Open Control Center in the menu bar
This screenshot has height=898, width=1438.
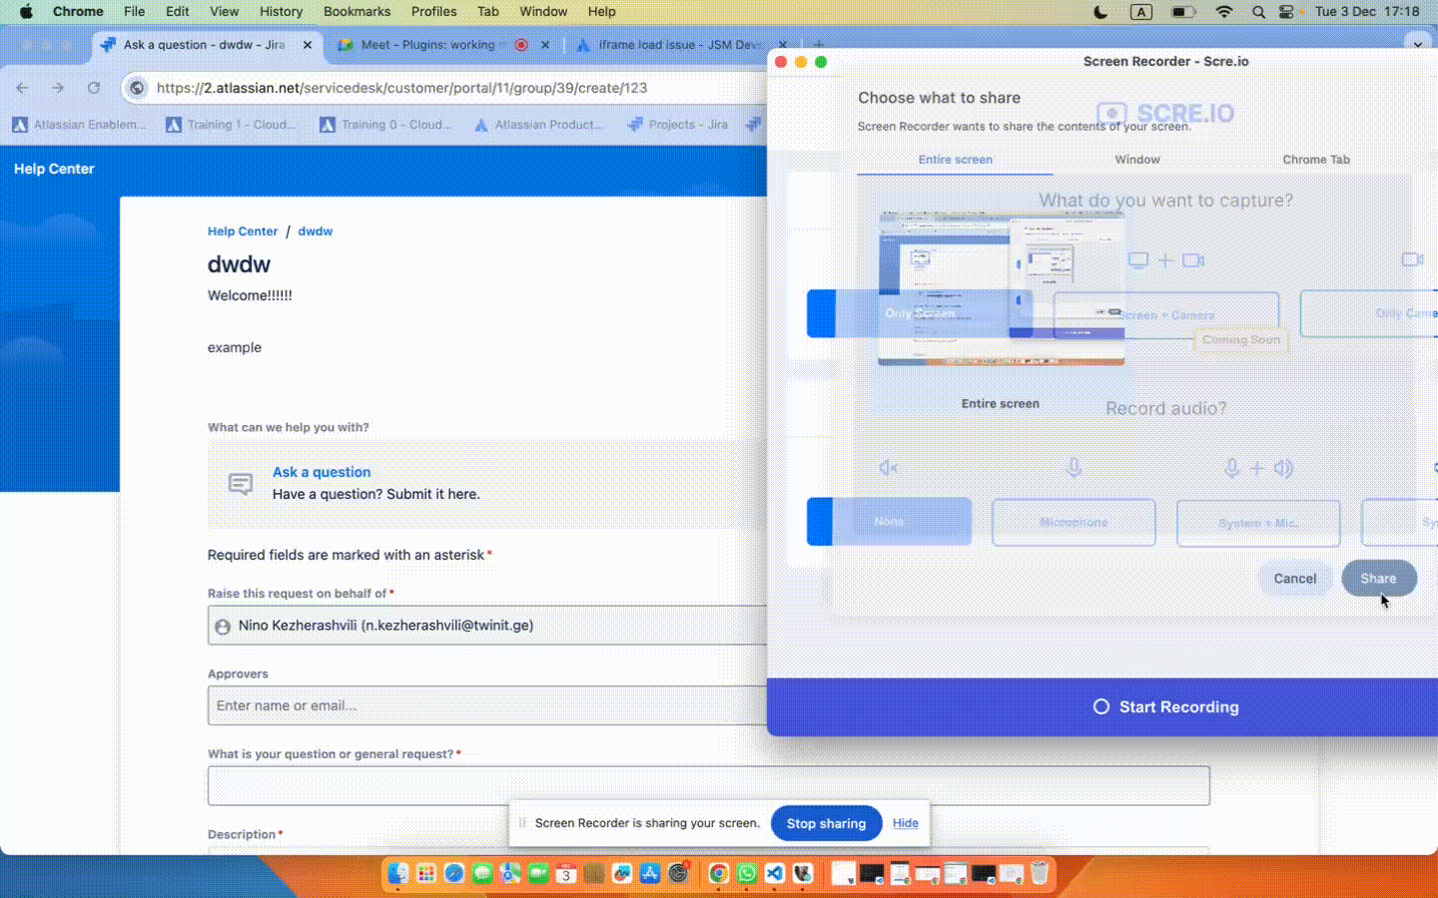tap(1286, 12)
